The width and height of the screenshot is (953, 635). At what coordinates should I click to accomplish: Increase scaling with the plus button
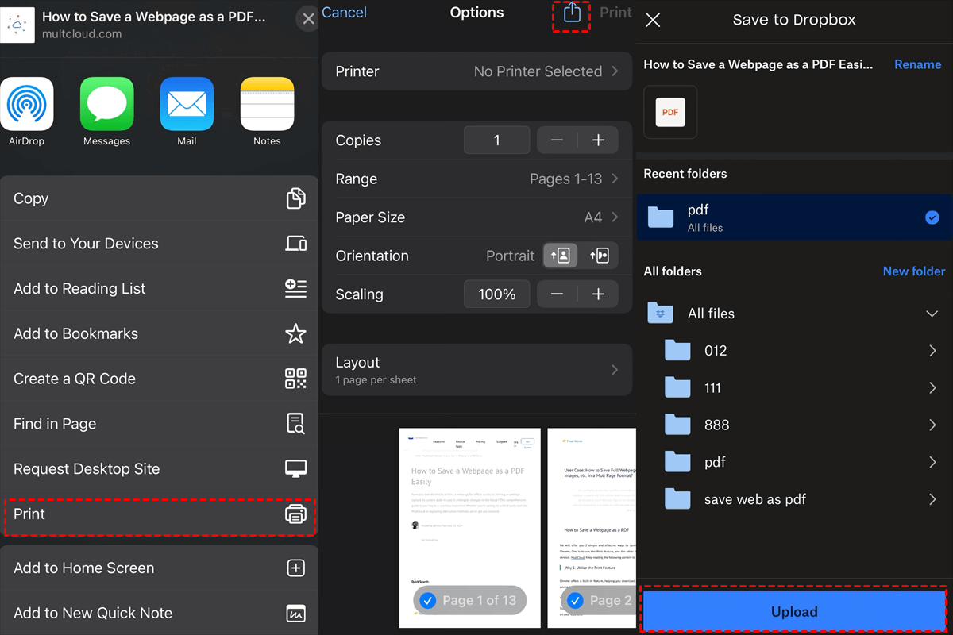pos(598,294)
